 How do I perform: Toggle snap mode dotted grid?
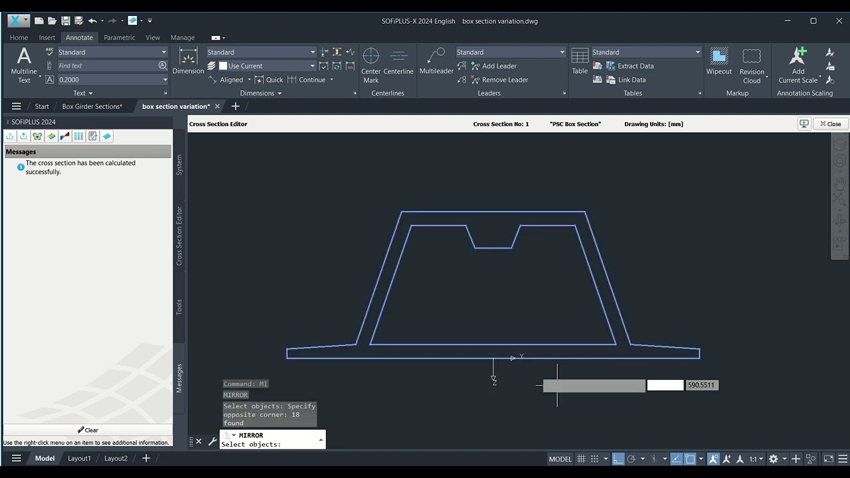point(595,459)
